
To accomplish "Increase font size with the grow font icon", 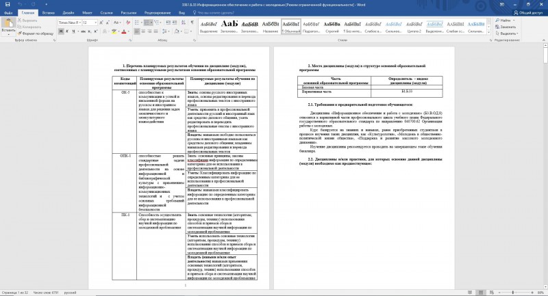I will point(101,23).
